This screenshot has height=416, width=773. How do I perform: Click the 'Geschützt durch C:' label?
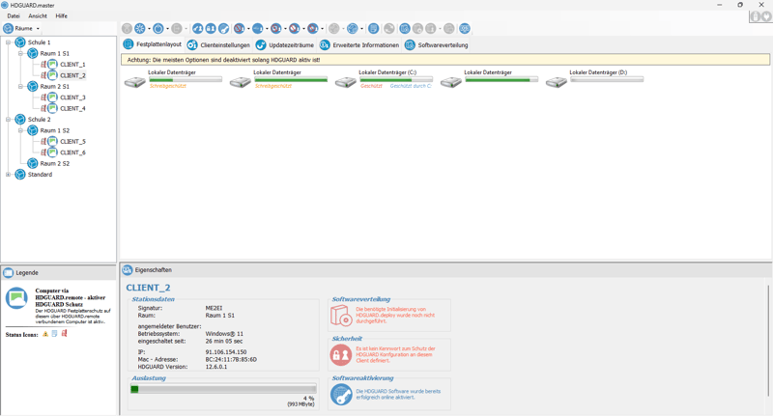(x=411, y=86)
